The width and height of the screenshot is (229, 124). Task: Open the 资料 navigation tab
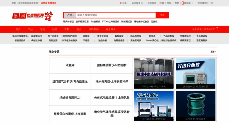pyautogui.click(x=67, y=29)
